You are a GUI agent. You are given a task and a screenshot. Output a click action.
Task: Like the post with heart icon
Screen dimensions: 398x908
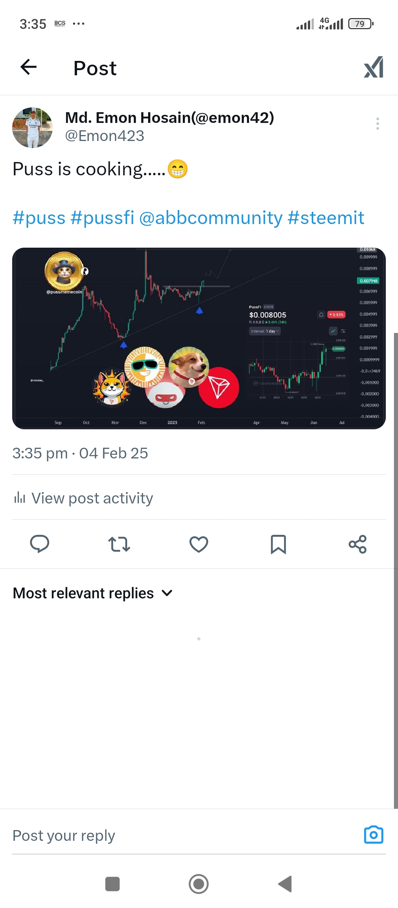199,544
